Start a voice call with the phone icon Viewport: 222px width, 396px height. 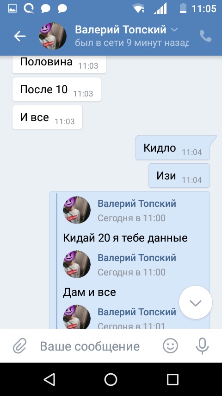pos(206,36)
